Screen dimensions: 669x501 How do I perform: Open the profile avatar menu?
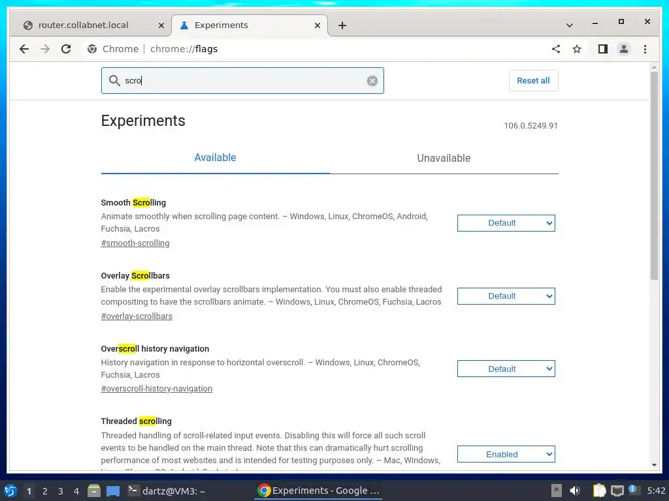coord(624,49)
